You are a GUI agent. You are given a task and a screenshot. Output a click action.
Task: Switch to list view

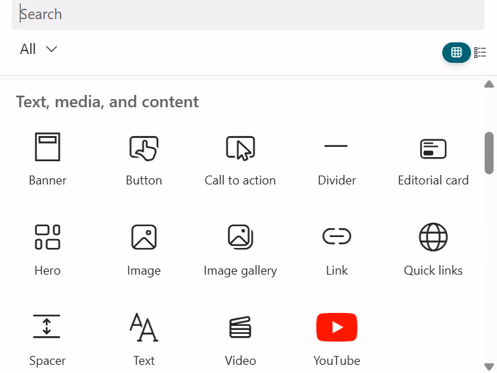point(480,52)
